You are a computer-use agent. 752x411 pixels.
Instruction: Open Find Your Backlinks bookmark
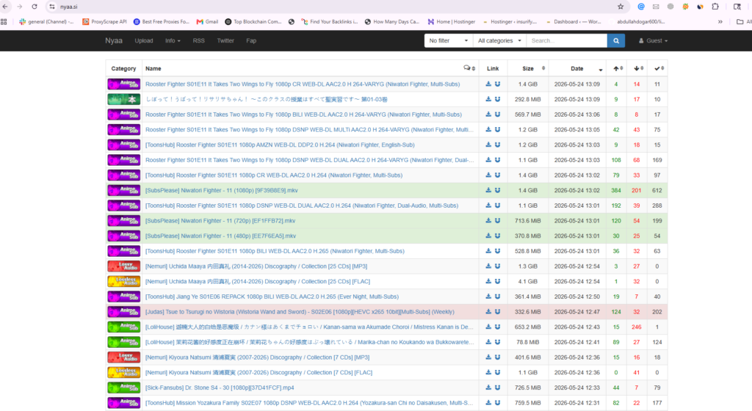pyautogui.click(x=330, y=21)
